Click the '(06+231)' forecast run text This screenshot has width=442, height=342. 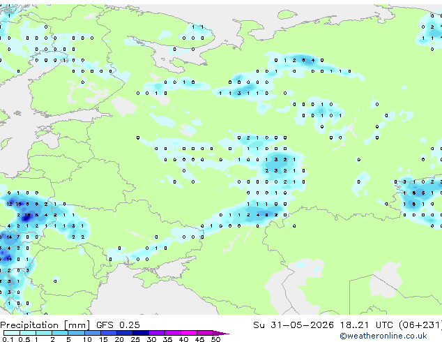point(420,325)
